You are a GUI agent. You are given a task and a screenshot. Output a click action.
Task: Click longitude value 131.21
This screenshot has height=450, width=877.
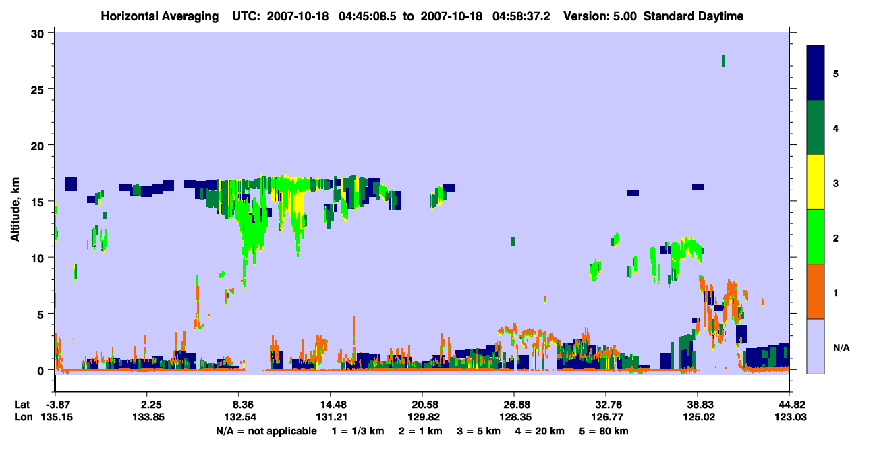coord(331,417)
